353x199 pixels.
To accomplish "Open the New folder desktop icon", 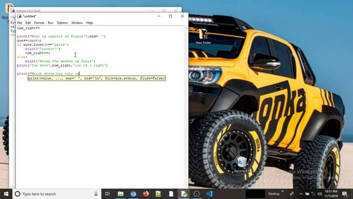I will [203, 36].
